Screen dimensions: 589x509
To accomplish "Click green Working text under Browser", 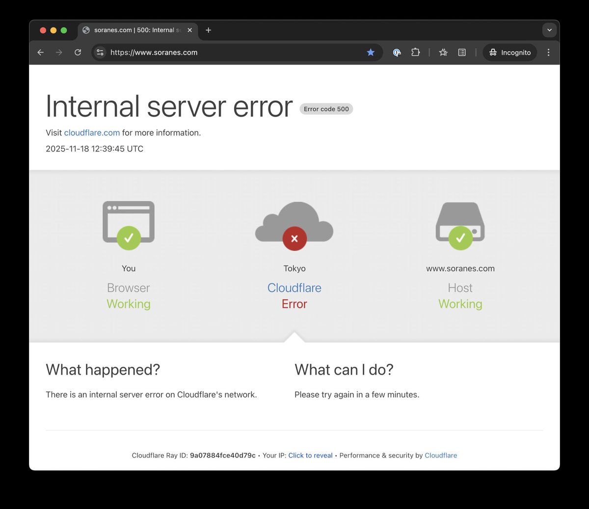I will [129, 304].
